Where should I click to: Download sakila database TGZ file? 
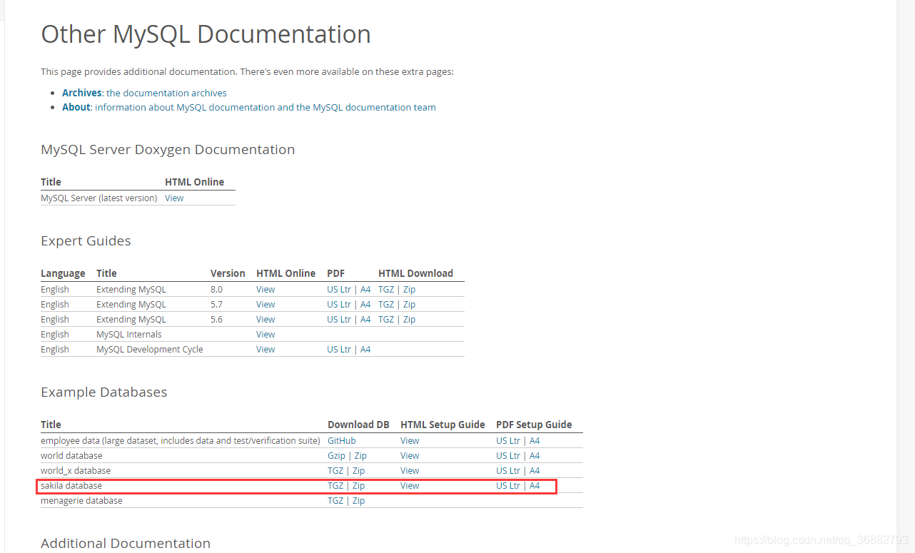click(335, 486)
